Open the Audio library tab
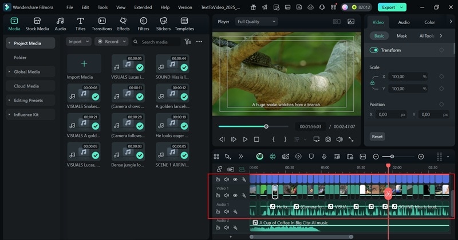 60,24
